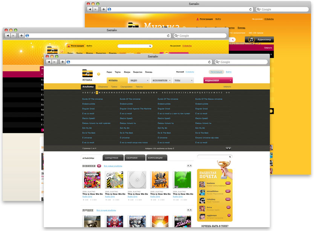Open album 'Ежишь только ты мой чувачек'
314x231 pixels.
(x=96, y=123)
